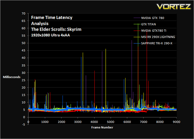Select the MSI R9 290X LIGHTNING legend label
The width and height of the screenshot is (194, 139).
pyautogui.click(x=158, y=37)
